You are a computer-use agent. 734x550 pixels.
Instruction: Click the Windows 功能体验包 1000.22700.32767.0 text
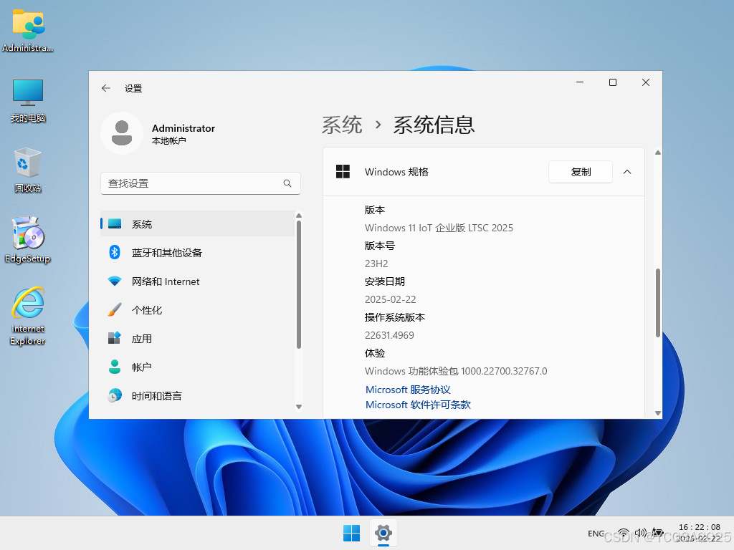coord(456,371)
